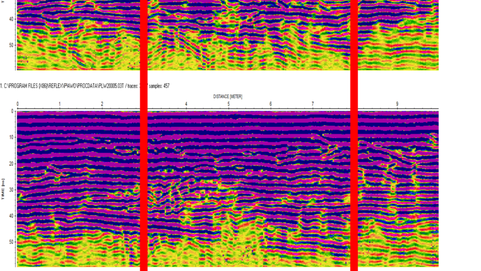Click the samples: 457 text in header
The width and height of the screenshot is (481, 271).
tap(159, 86)
